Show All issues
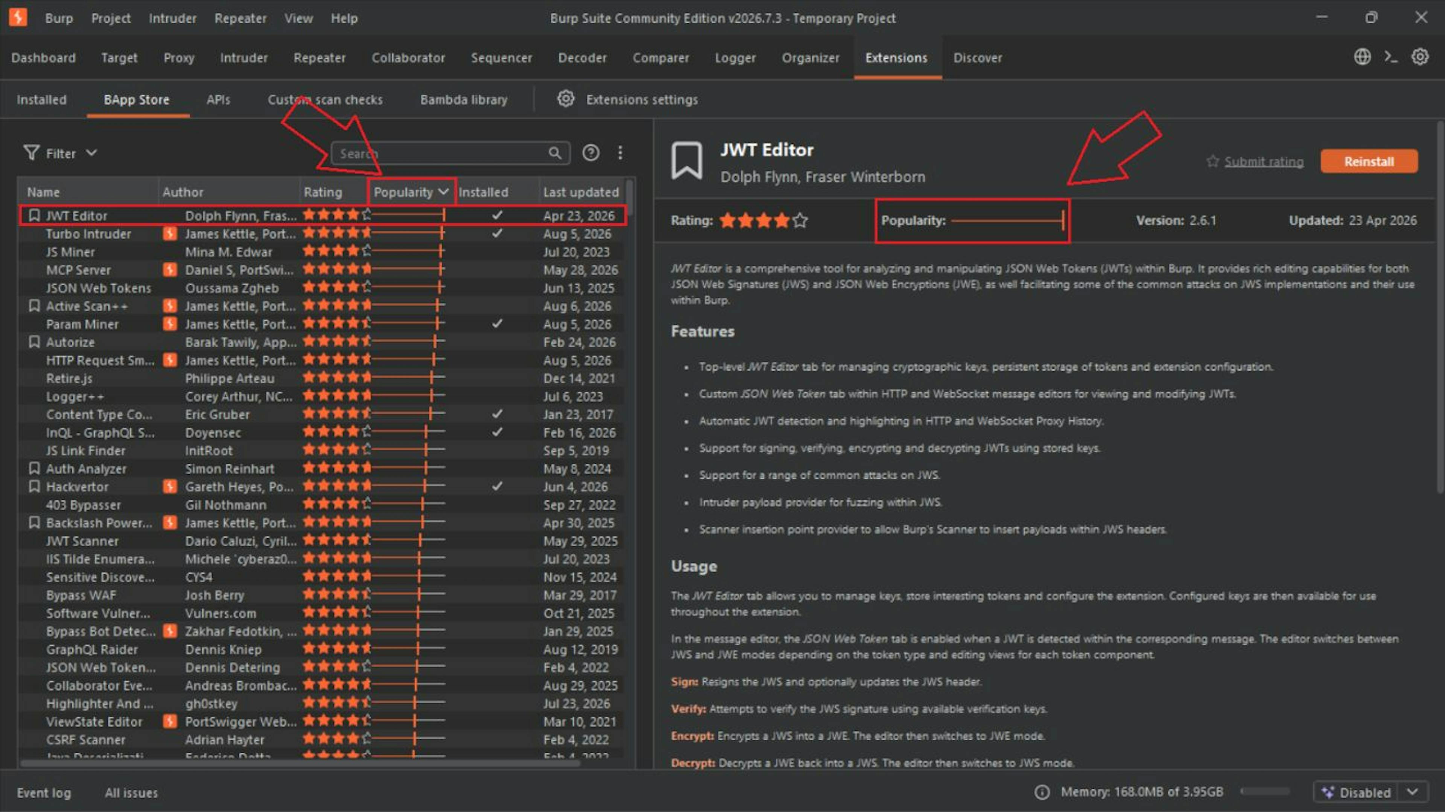Screen dimensions: 1445x812 (131, 792)
